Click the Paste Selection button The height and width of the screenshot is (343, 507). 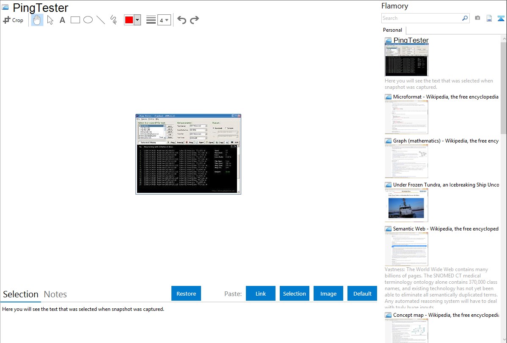tap(295, 294)
